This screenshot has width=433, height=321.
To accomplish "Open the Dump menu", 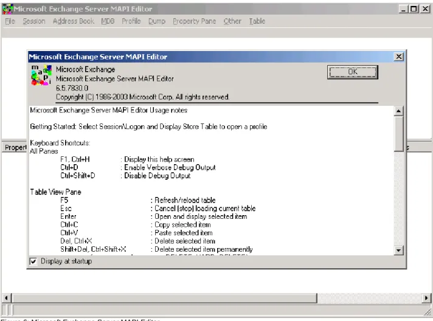I will pyautogui.click(x=157, y=21).
